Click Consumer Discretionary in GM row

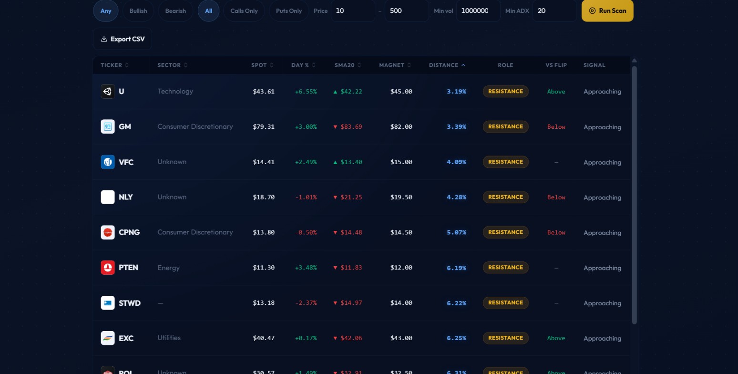(x=195, y=126)
